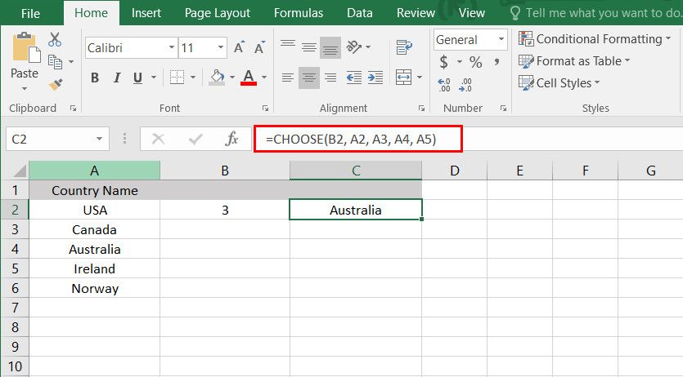Click the Wrap Text icon
This screenshot has width=683, height=377.
pos(404,47)
